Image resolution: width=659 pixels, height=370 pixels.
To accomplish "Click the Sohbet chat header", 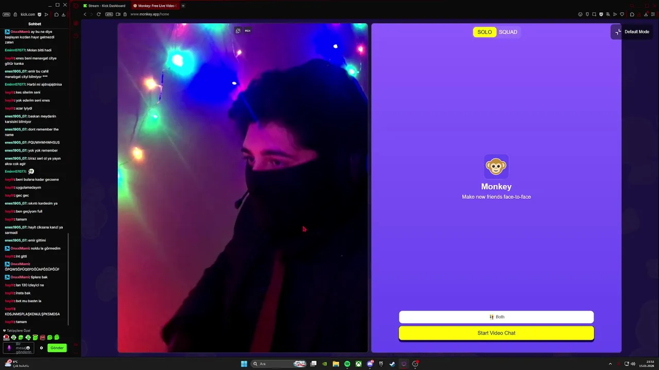I will 34,24.
